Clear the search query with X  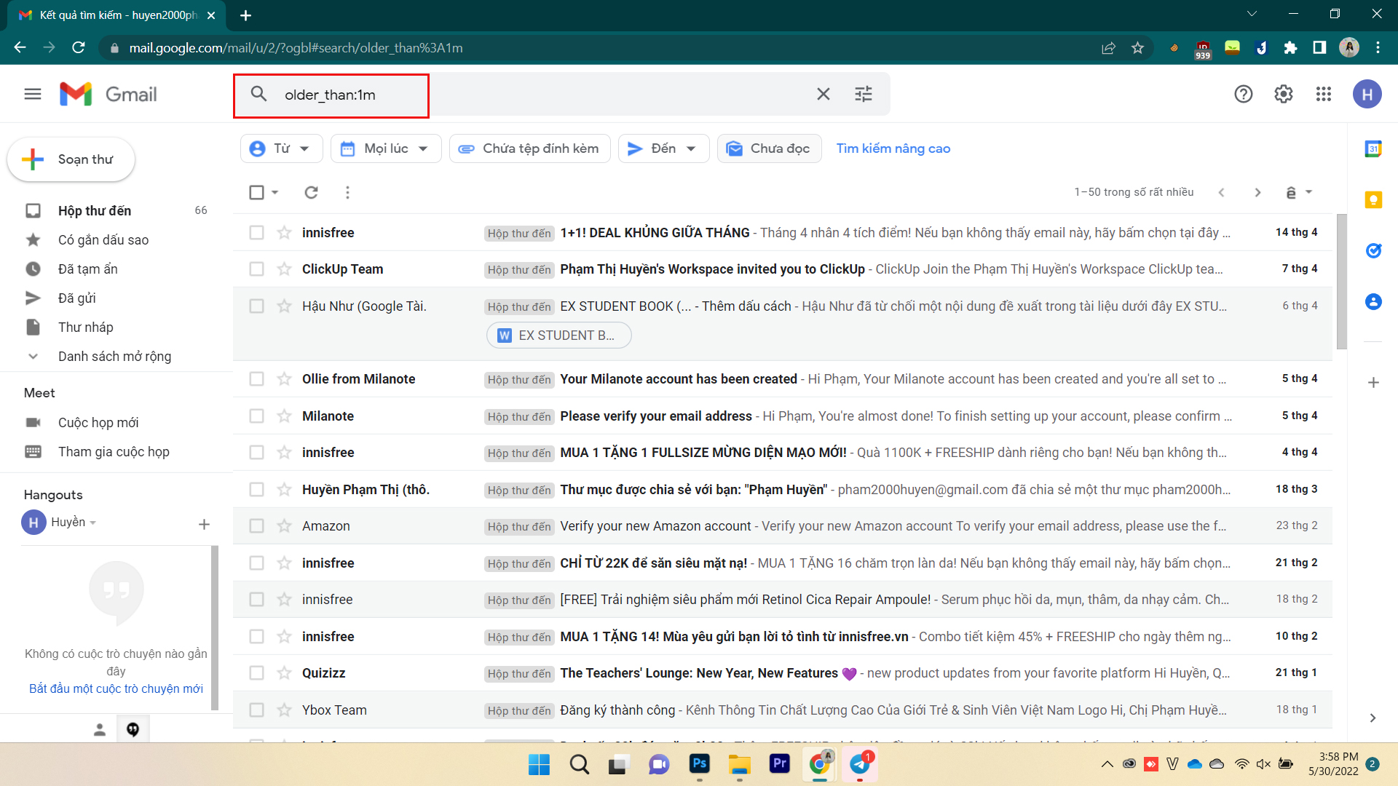[824, 94]
